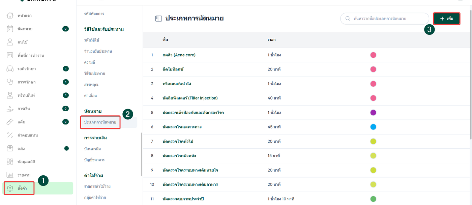This screenshot has height=205, width=472.
Task: Click the purple color dot for นัดตรวจเชิงป้องกัน
Action: point(373,112)
